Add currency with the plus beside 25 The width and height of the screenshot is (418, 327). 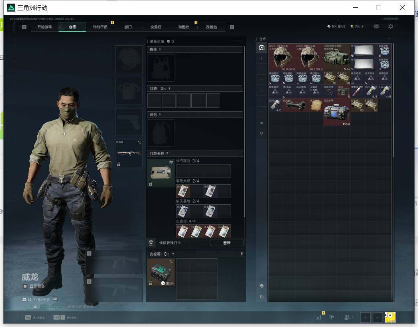point(362,26)
